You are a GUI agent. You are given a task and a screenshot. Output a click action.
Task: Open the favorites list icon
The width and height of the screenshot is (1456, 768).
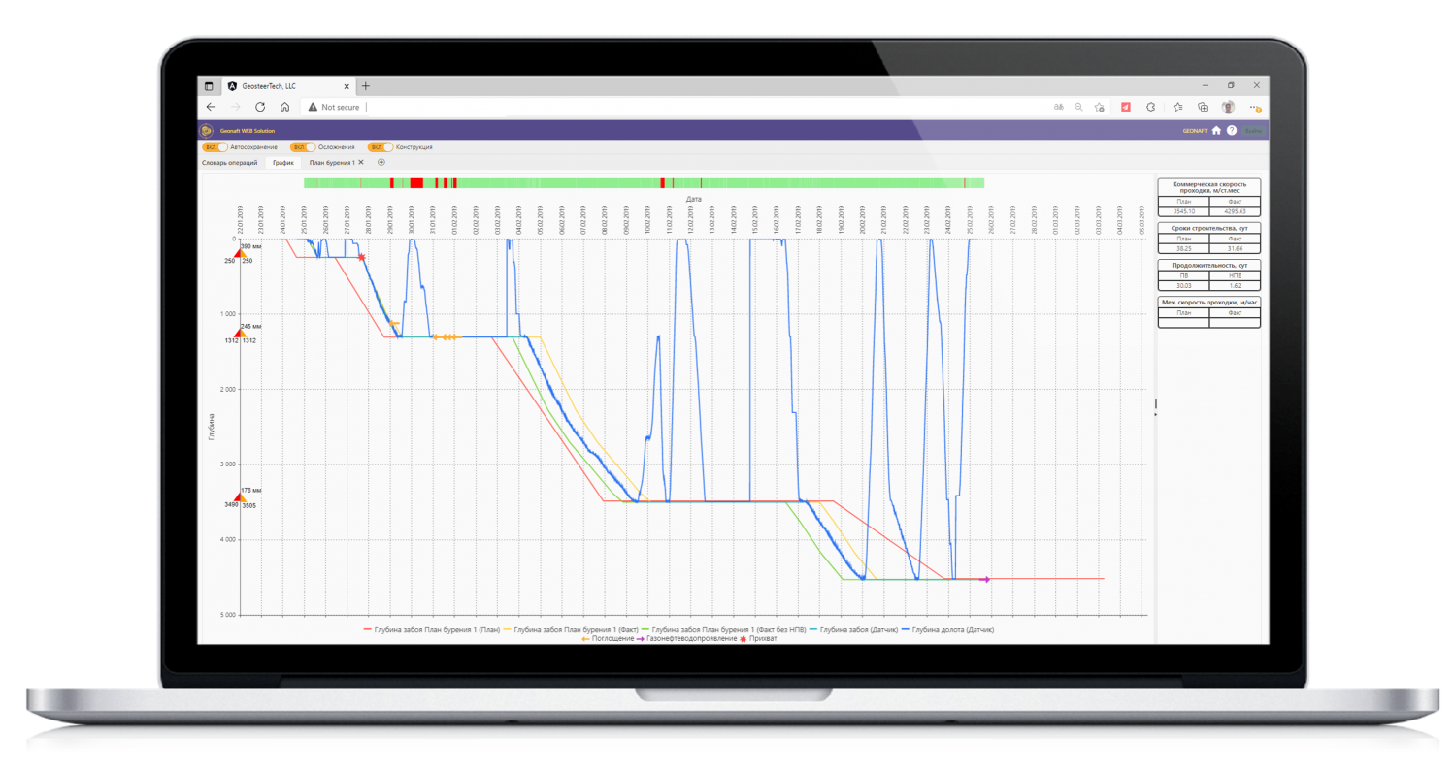[1177, 108]
